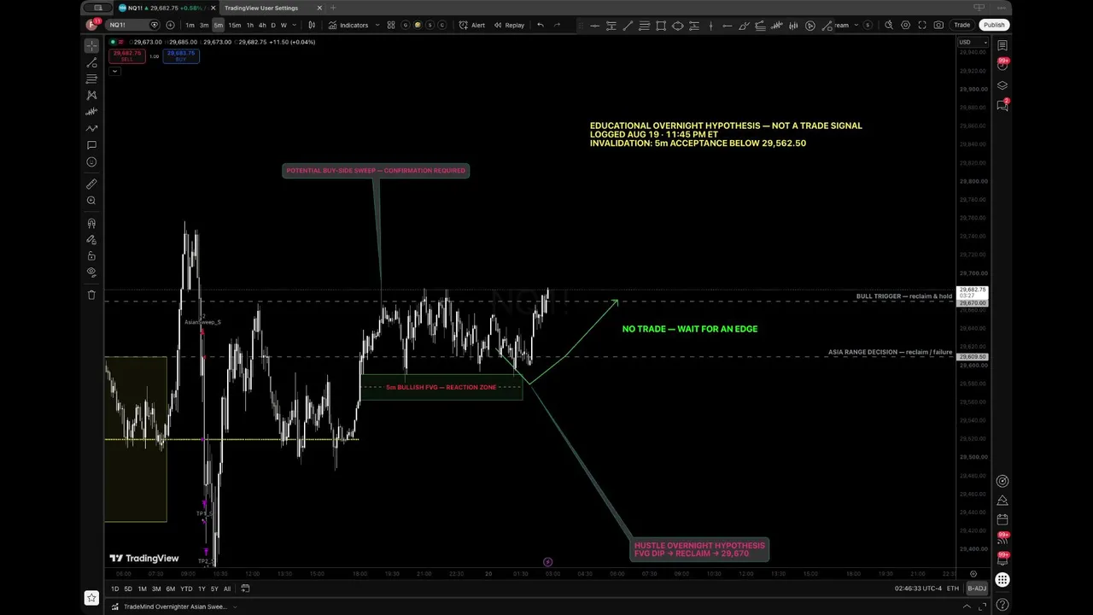Open the object tree layers panel
The image size is (1093, 615).
[1002, 85]
